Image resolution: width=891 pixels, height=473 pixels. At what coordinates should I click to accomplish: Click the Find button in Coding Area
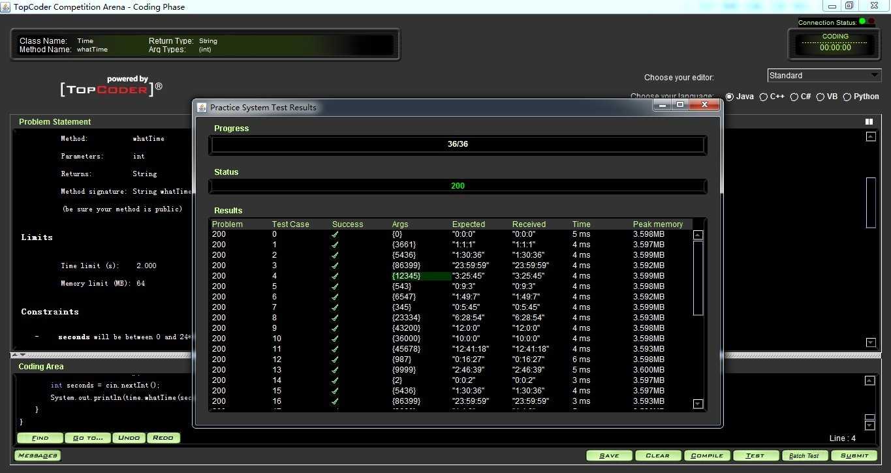tap(40, 438)
